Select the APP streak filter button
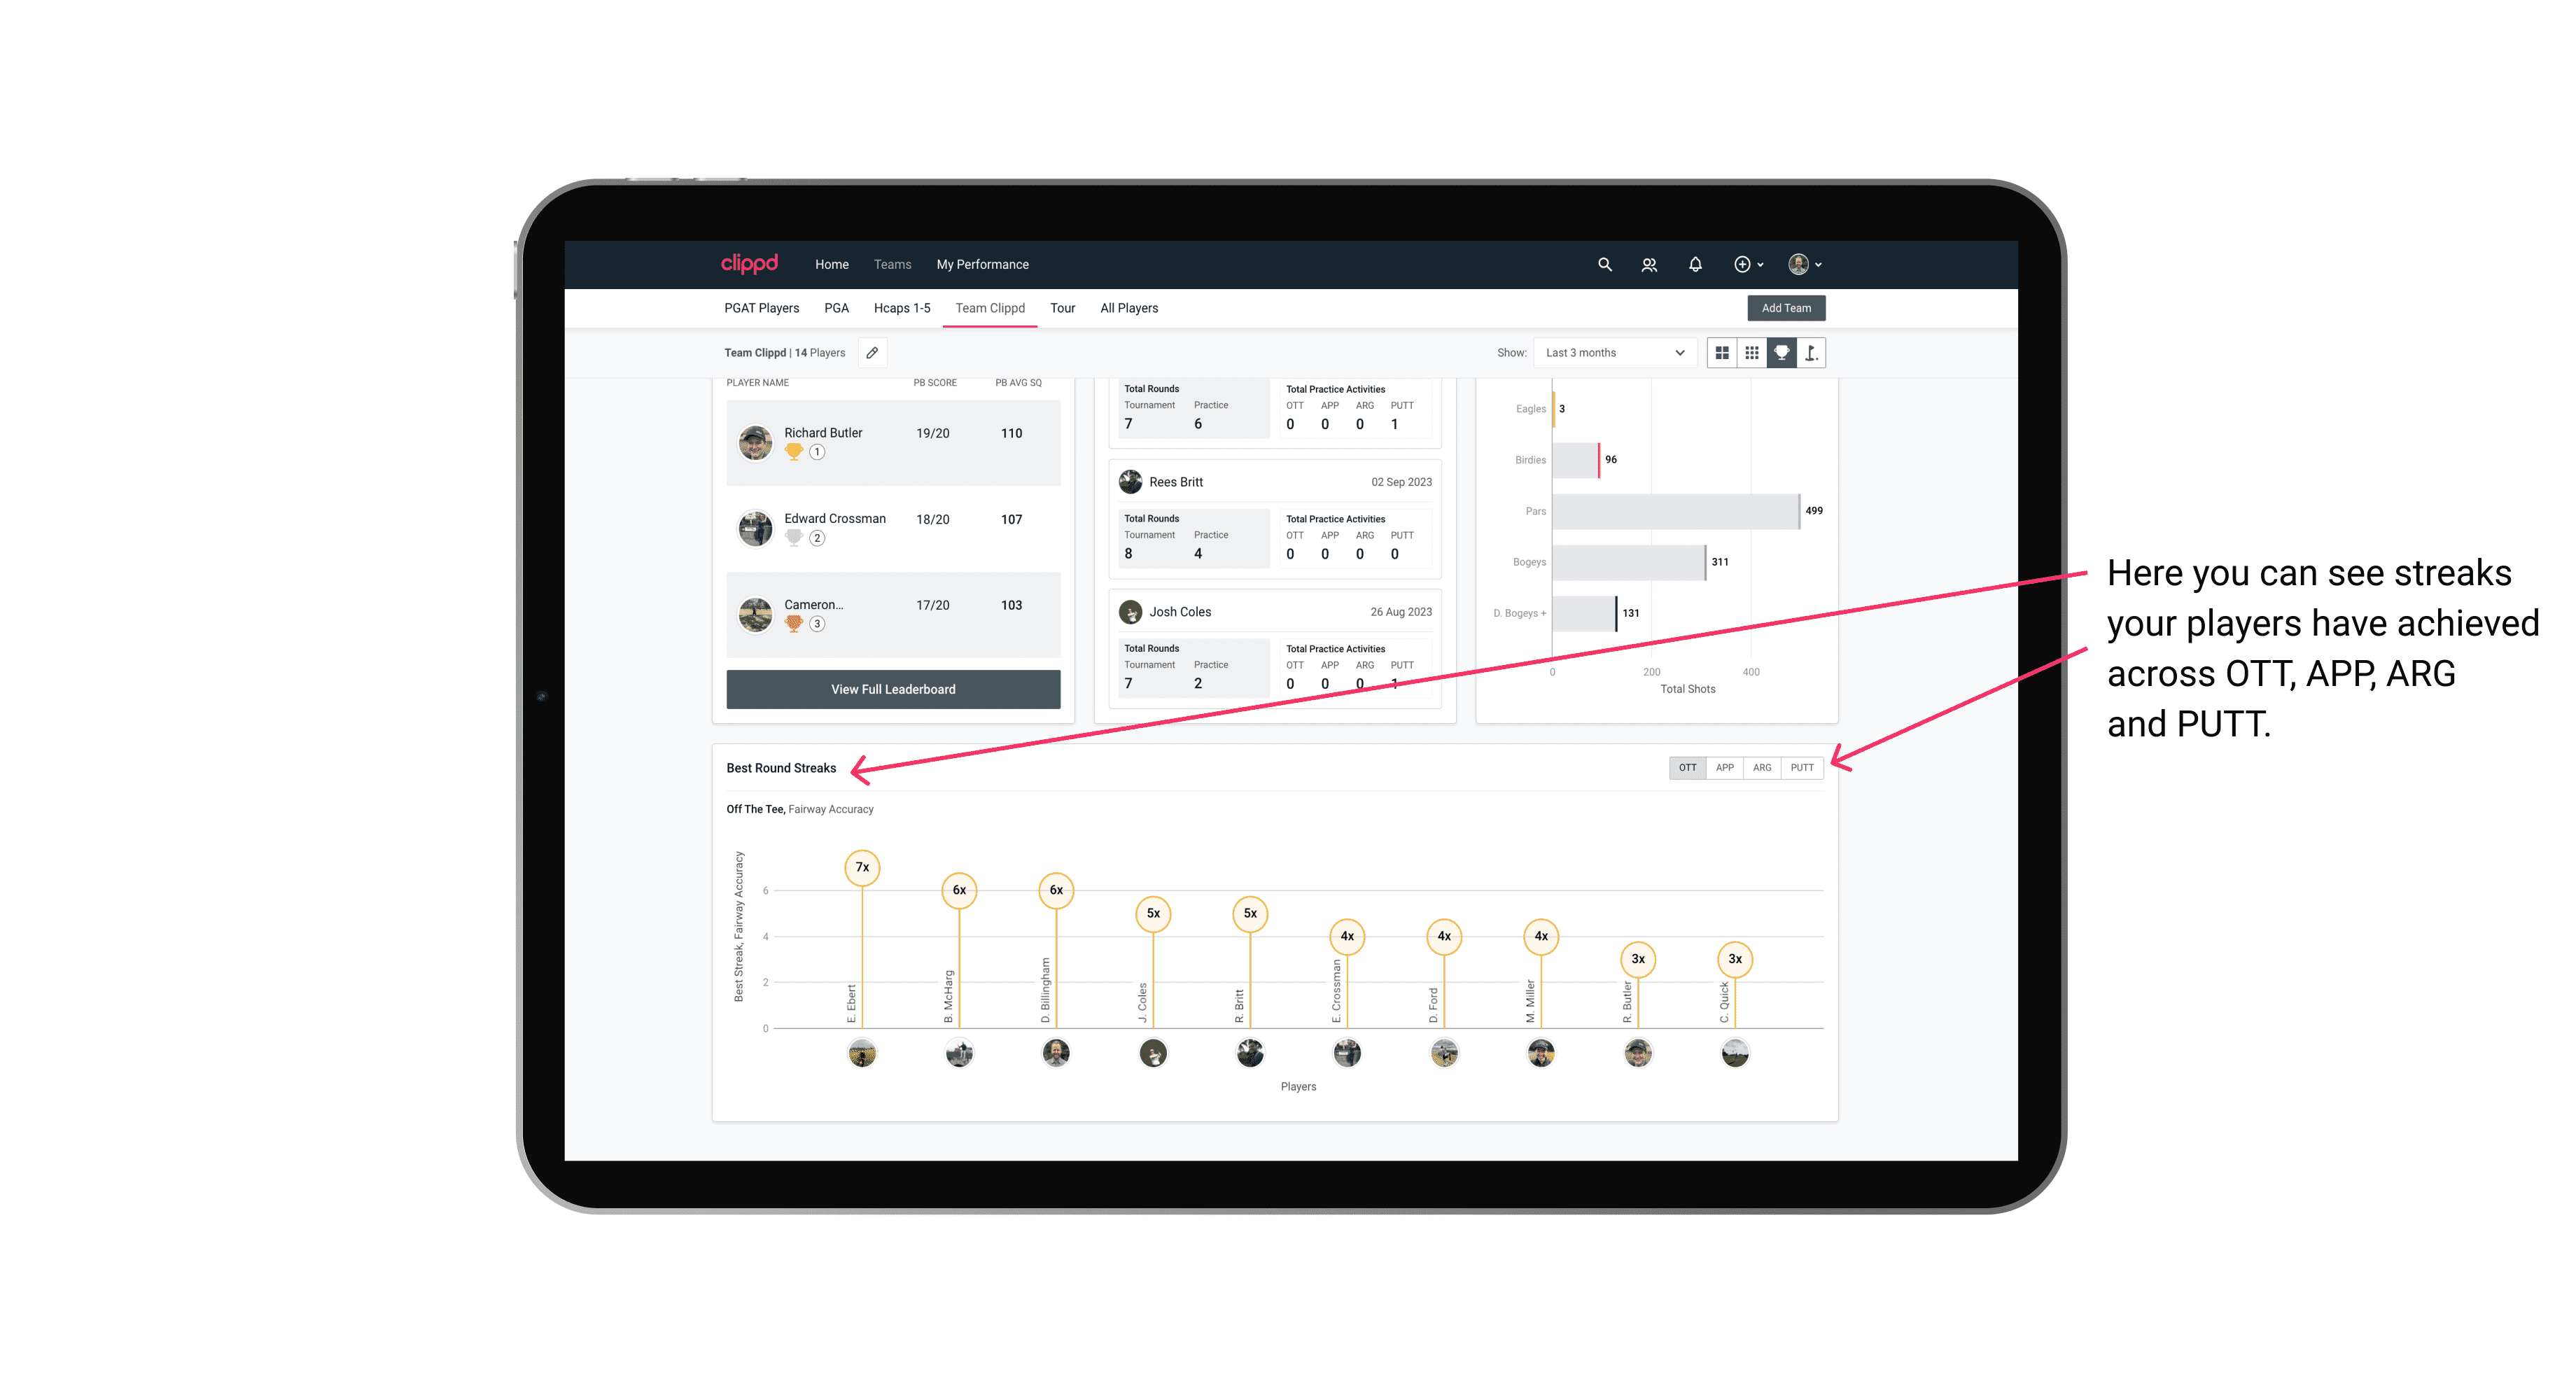2576x1386 pixels. 1725,768
